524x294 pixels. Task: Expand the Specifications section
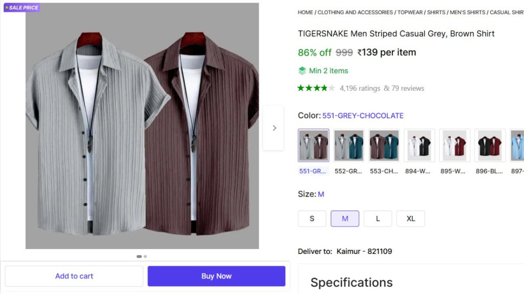(351, 282)
